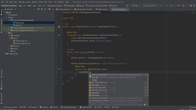The image size is (196, 110).
Task: Open the Refactor menu
Action: coord(35,2)
